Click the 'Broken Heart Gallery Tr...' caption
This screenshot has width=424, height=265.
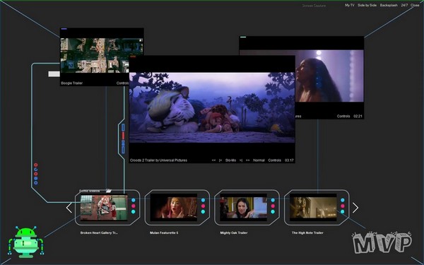[x=99, y=232]
